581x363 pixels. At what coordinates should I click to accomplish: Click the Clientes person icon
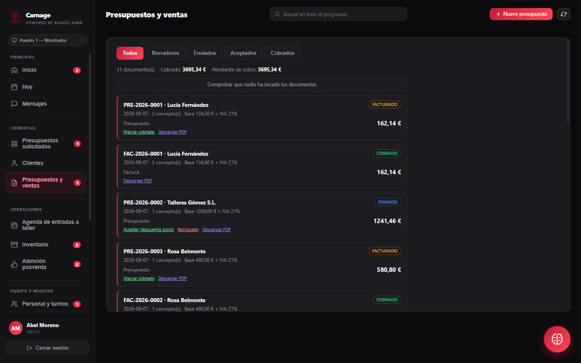coord(14,163)
